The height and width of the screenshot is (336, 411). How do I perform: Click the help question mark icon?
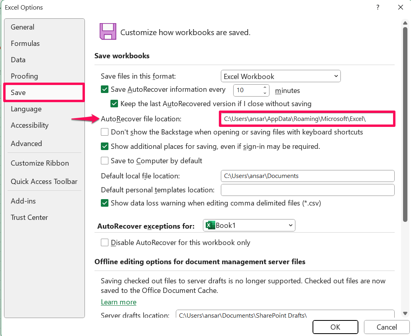pyautogui.click(x=378, y=7)
